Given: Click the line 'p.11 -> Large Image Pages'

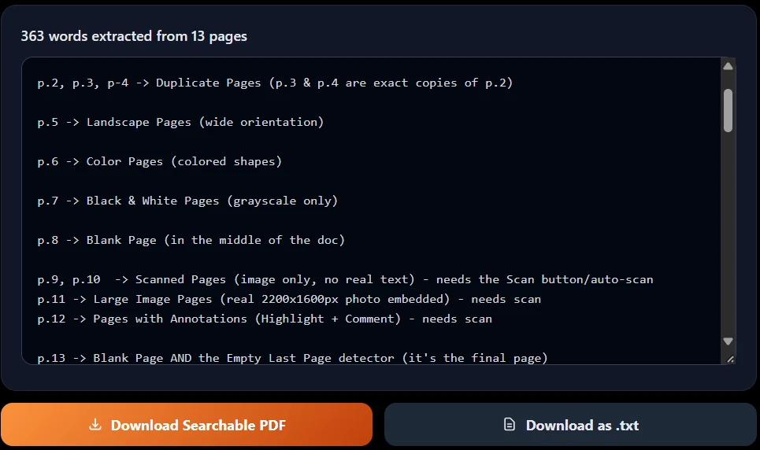Looking at the screenshot, I should click(289, 299).
